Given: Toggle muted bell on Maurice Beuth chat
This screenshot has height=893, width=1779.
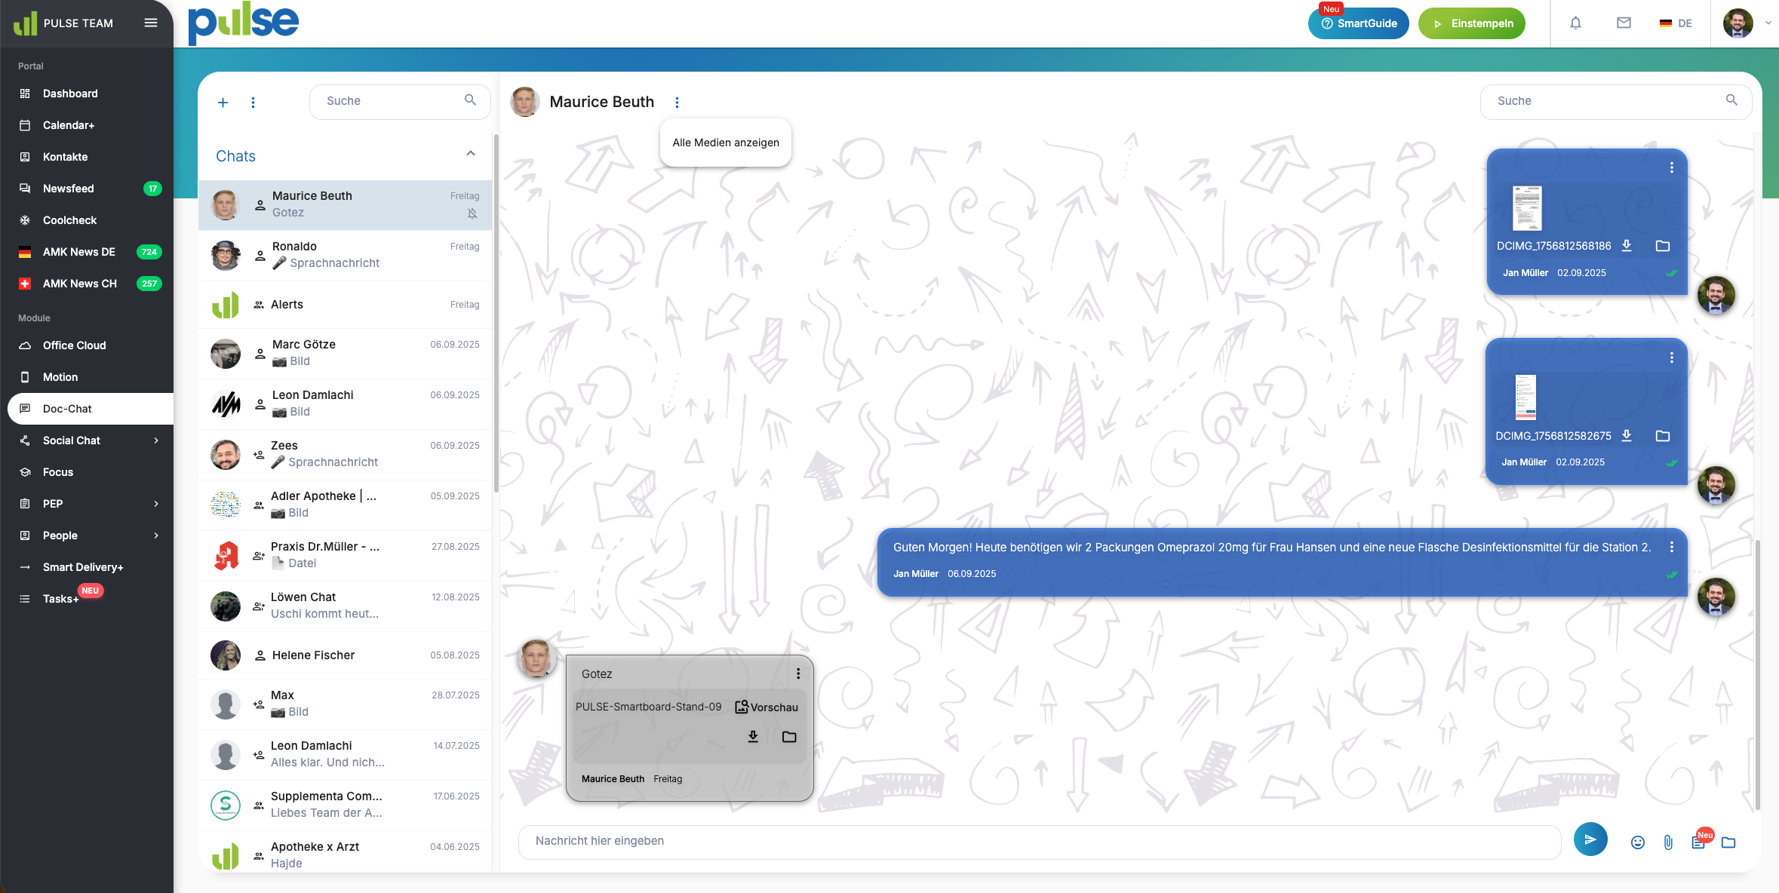Looking at the screenshot, I should pyautogui.click(x=472, y=213).
